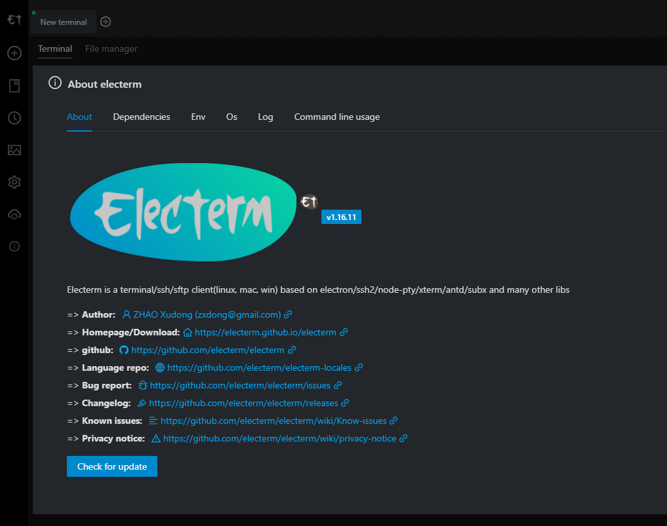Open ZHAO Xudong author email link
This screenshot has height=526, width=667.
[x=207, y=315]
